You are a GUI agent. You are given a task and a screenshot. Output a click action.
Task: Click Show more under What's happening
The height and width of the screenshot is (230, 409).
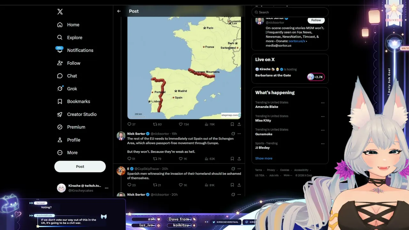(x=264, y=158)
